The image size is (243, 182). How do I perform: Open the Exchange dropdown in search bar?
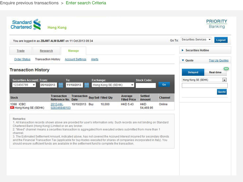point(113,85)
